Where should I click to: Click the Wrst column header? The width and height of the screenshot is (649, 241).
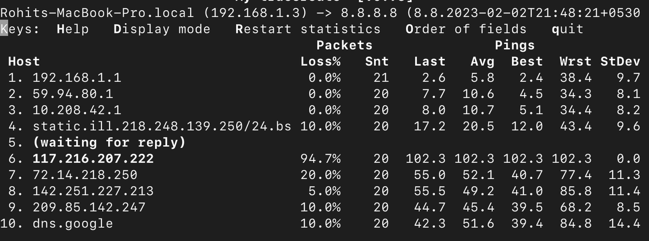tap(575, 62)
